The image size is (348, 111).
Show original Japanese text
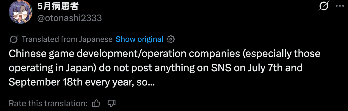click(x=139, y=39)
